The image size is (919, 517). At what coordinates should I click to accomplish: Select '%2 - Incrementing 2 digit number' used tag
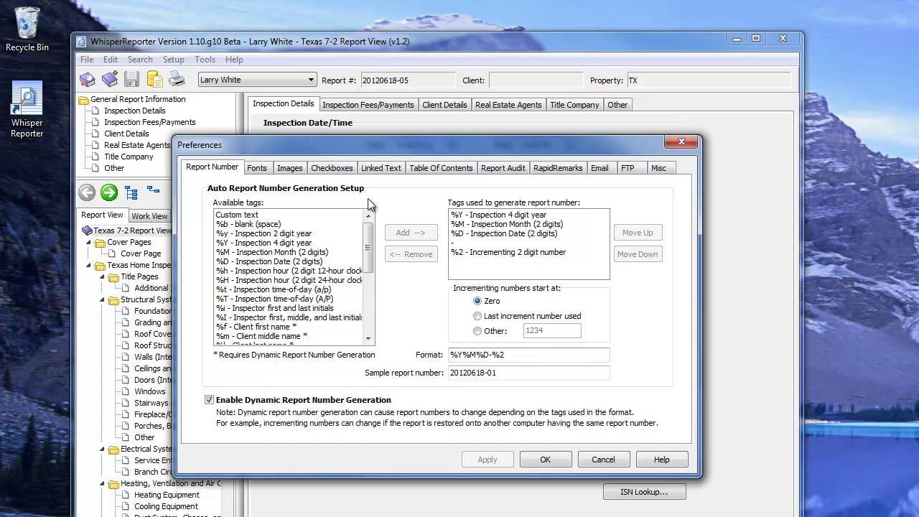tap(508, 252)
